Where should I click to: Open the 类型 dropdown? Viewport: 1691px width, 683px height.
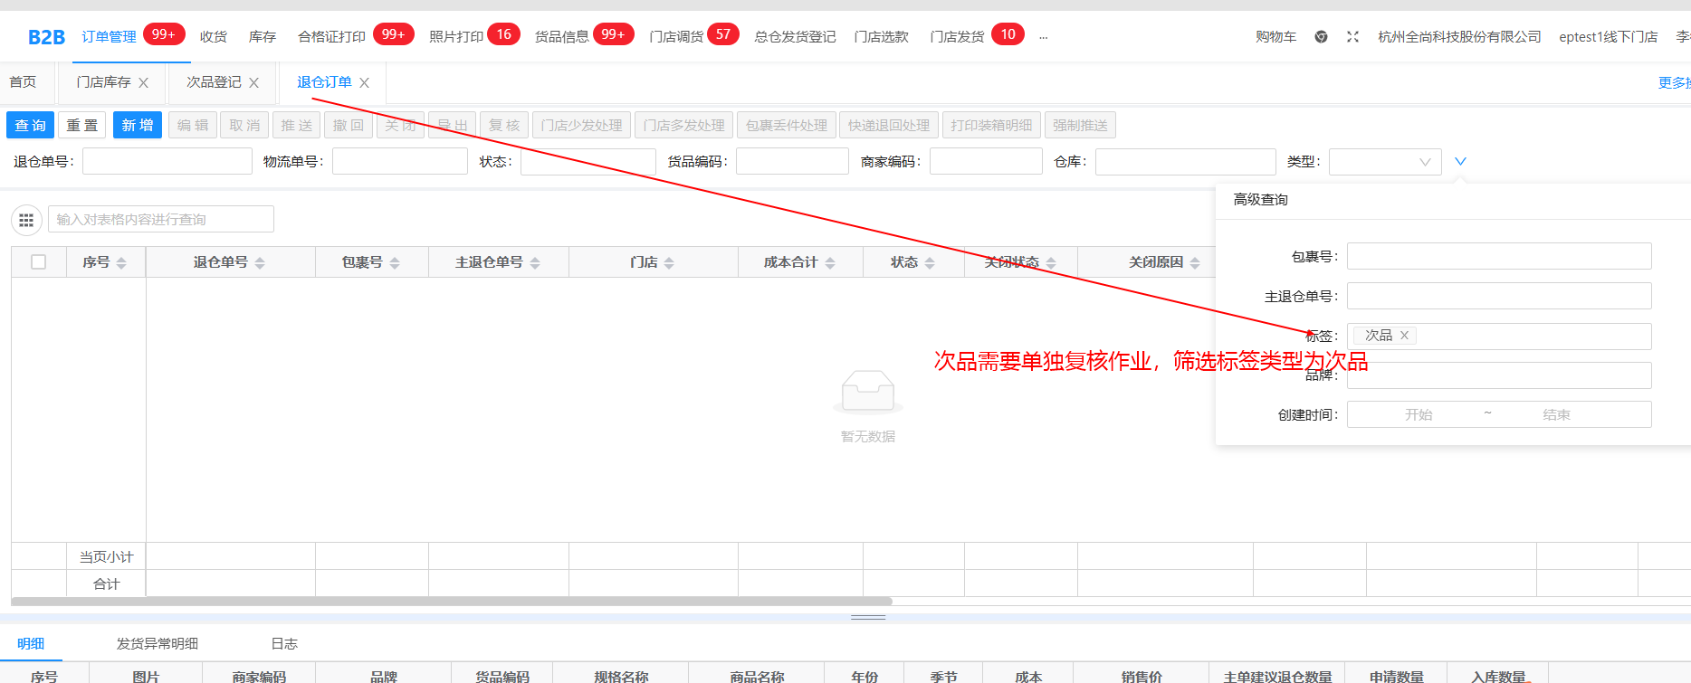tap(1384, 162)
